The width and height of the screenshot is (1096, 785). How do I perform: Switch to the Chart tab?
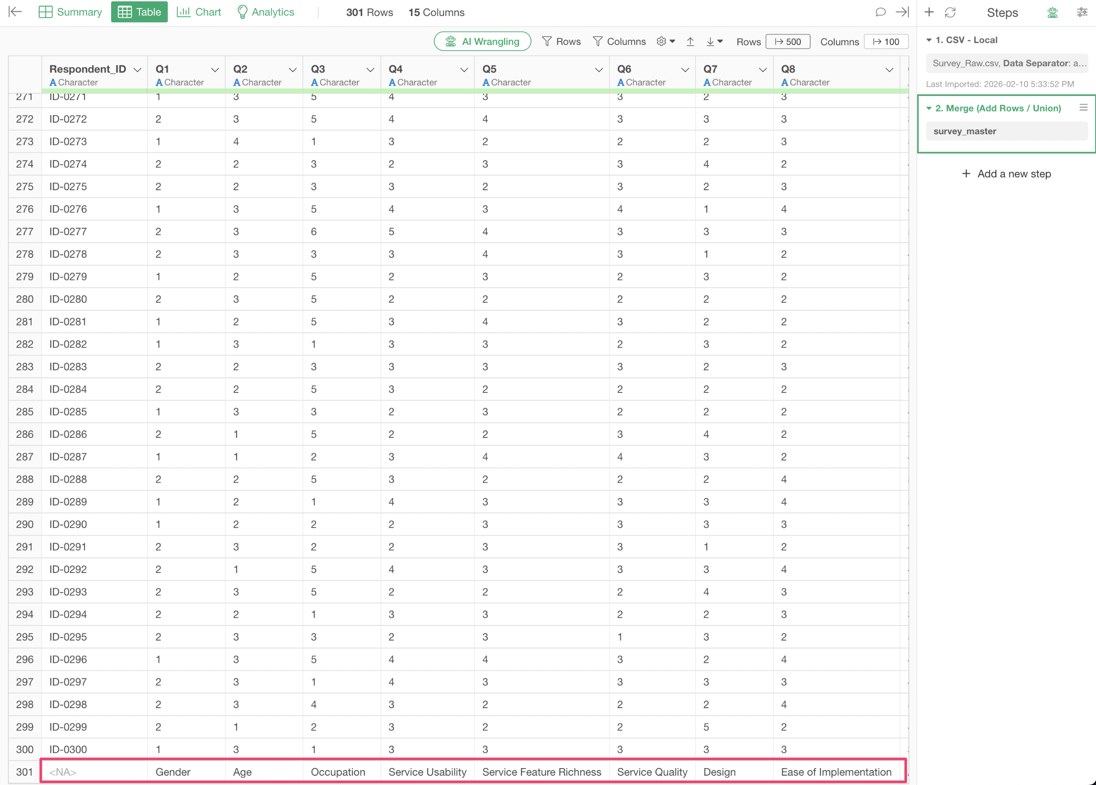click(199, 12)
